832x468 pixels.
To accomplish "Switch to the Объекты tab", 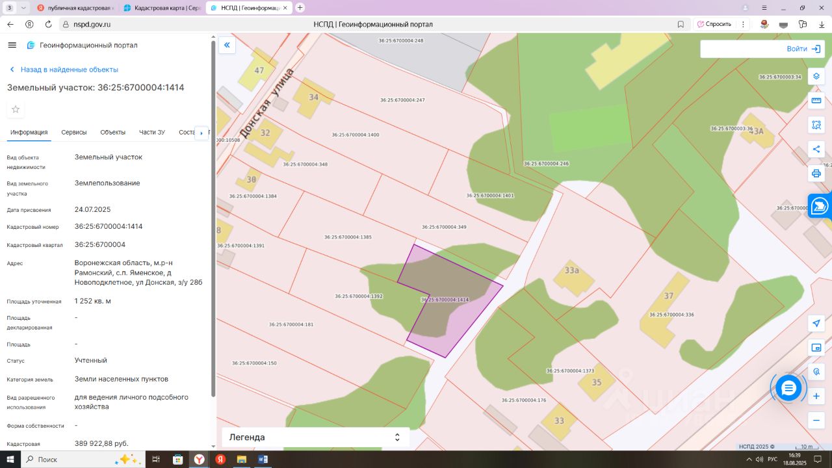I will click(x=113, y=132).
